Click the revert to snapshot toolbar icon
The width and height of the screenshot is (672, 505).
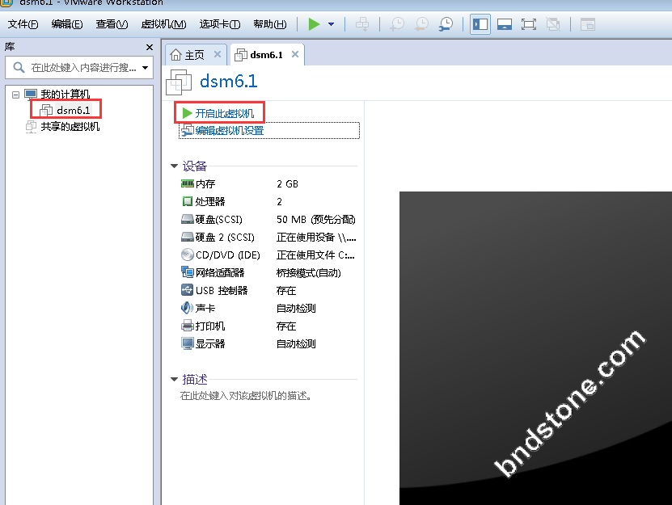pos(421,24)
